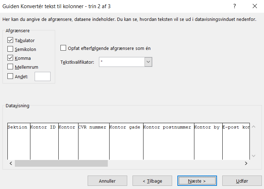Click the preview scroll left arrow
The image size is (264, 189).
(11, 163)
